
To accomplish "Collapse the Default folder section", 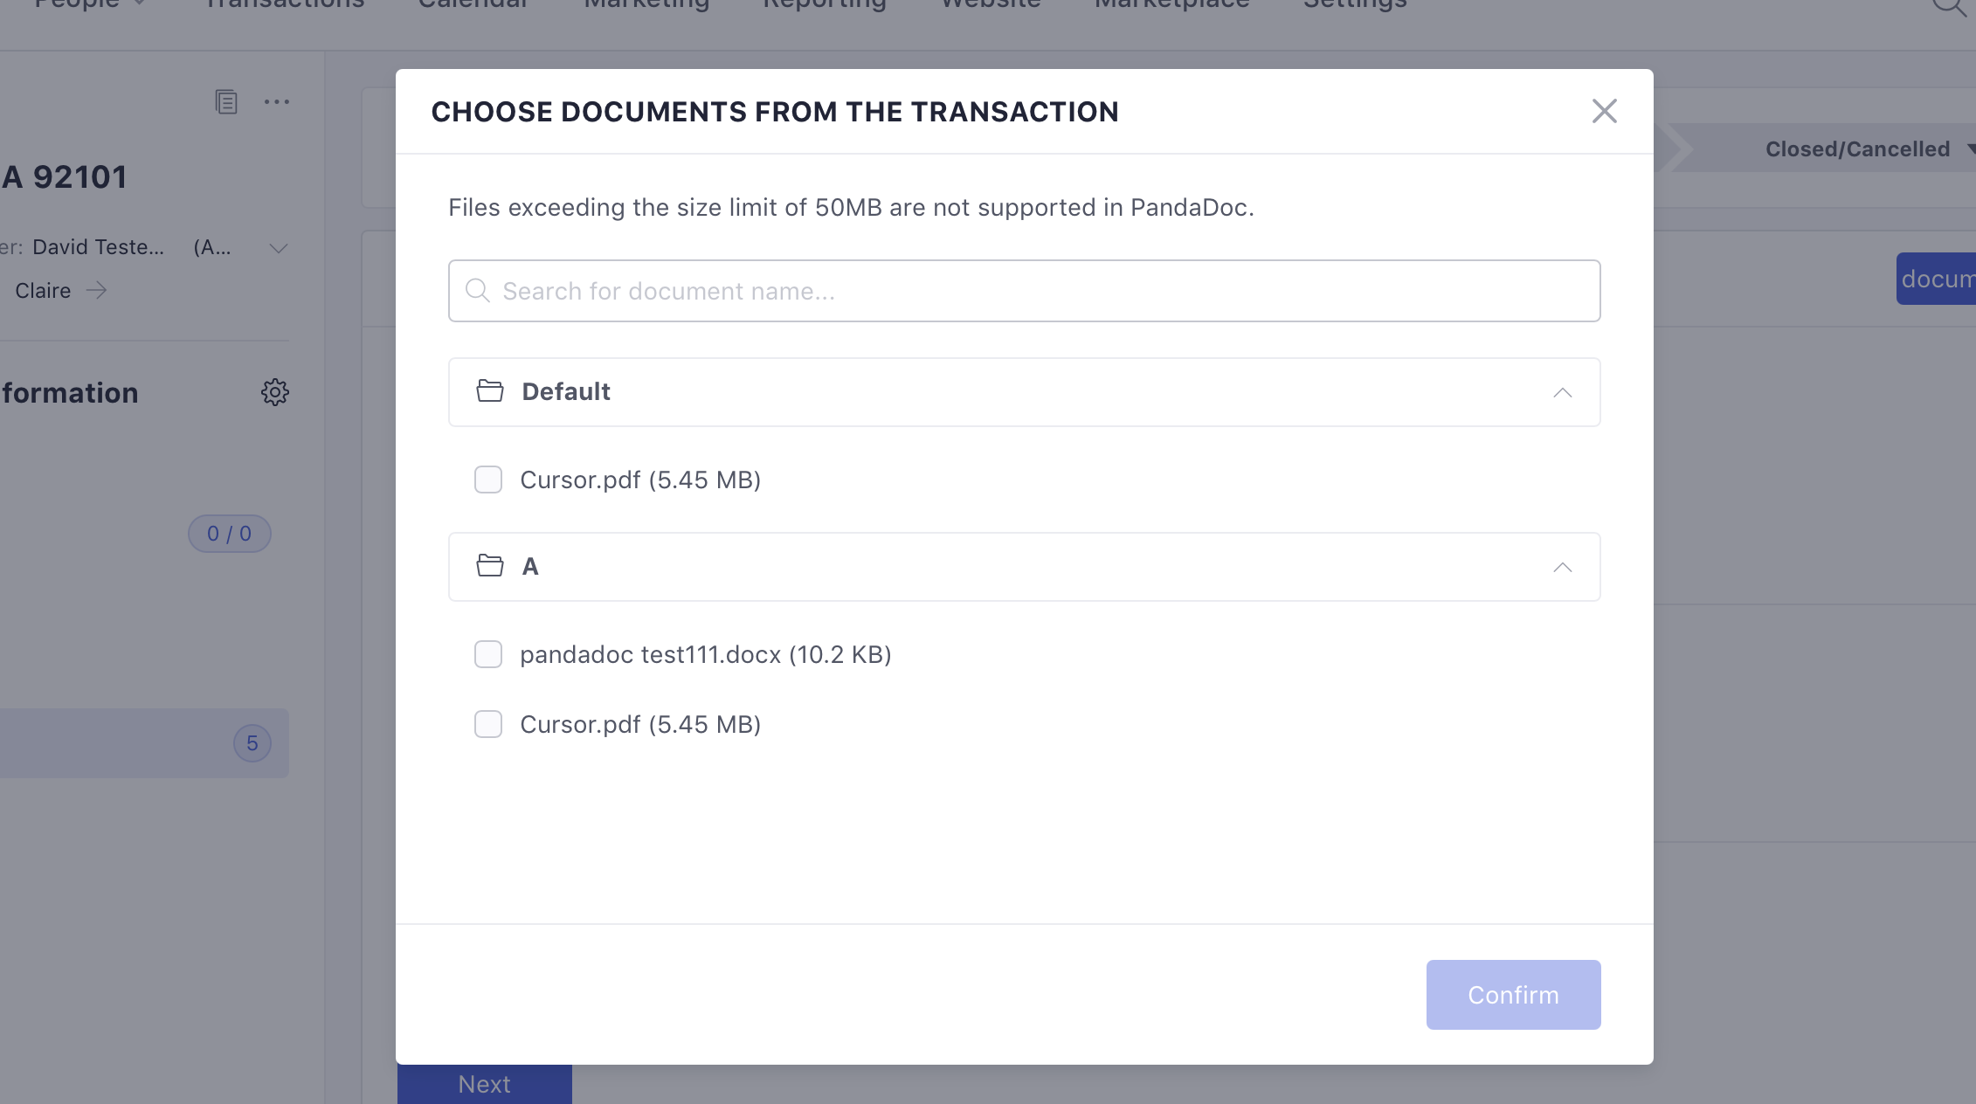I will pyautogui.click(x=1563, y=392).
